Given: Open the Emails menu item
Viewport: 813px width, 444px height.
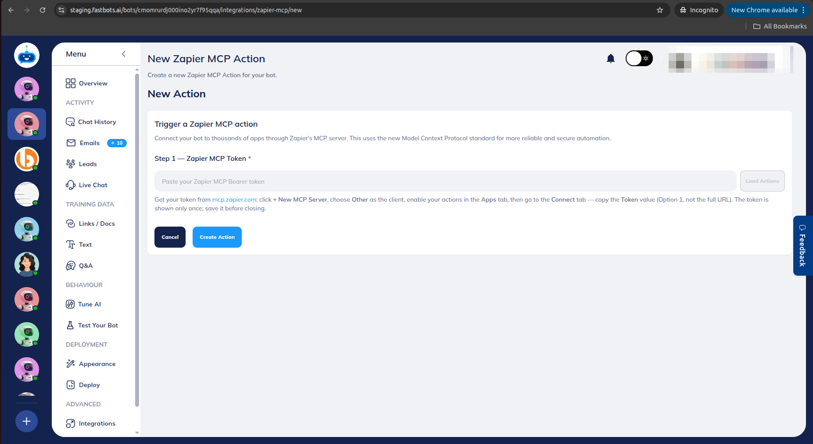Looking at the screenshot, I should [x=83, y=143].
